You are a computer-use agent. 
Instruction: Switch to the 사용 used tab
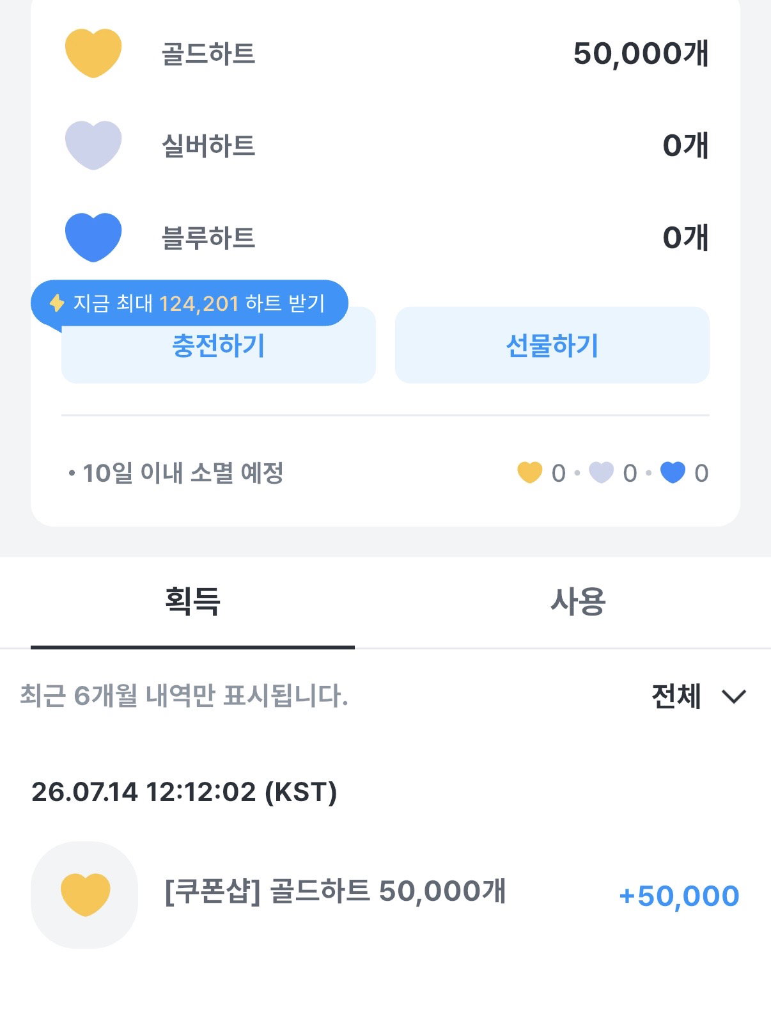click(x=578, y=601)
